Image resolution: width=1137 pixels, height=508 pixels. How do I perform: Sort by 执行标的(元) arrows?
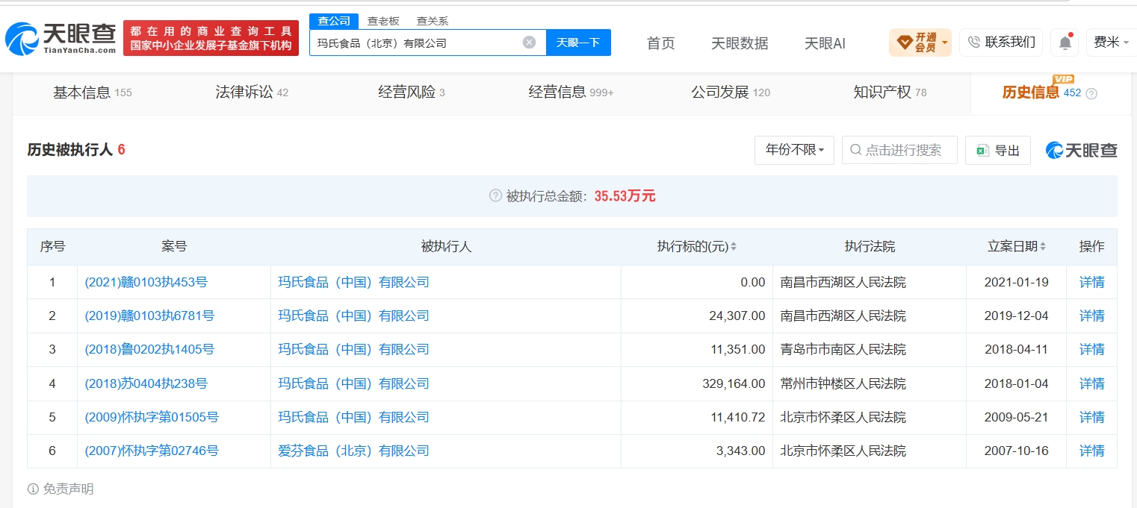734,247
